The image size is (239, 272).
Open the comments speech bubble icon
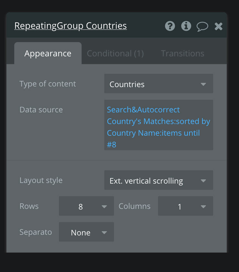coord(202,26)
